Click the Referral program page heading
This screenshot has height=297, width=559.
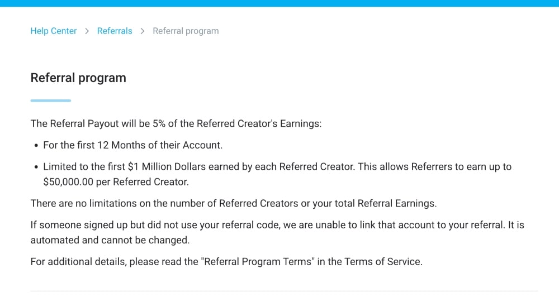[78, 78]
